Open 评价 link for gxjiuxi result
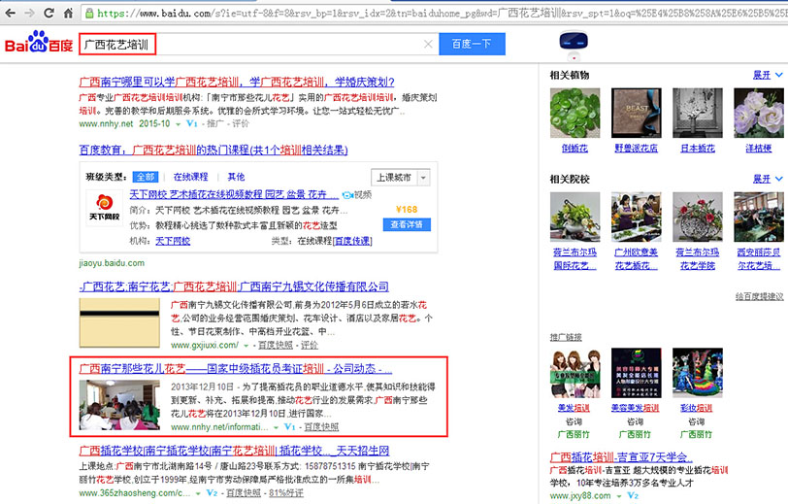The image size is (788, 504). (310, 345)
